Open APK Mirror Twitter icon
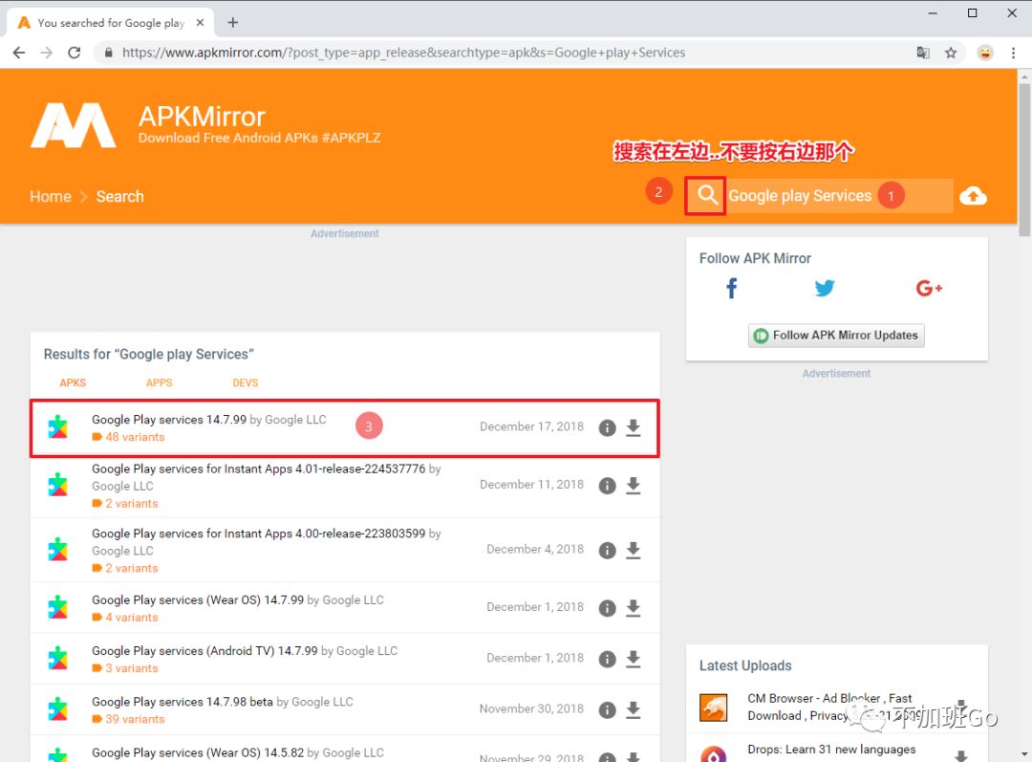1032x762 pixels. coord(824,288)
